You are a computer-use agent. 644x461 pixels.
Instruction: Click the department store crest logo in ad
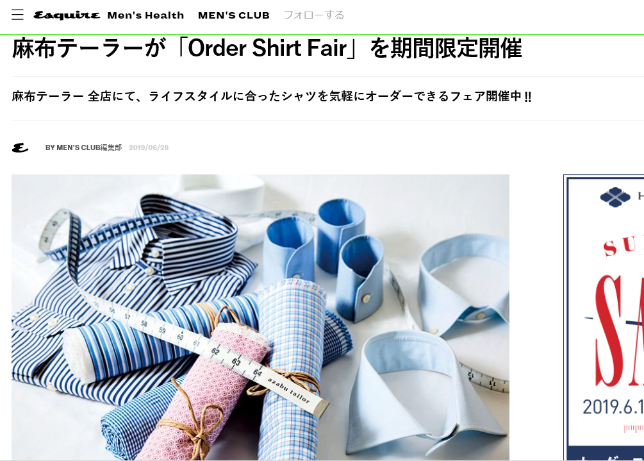pyautogui.click(x=615, y=197)
